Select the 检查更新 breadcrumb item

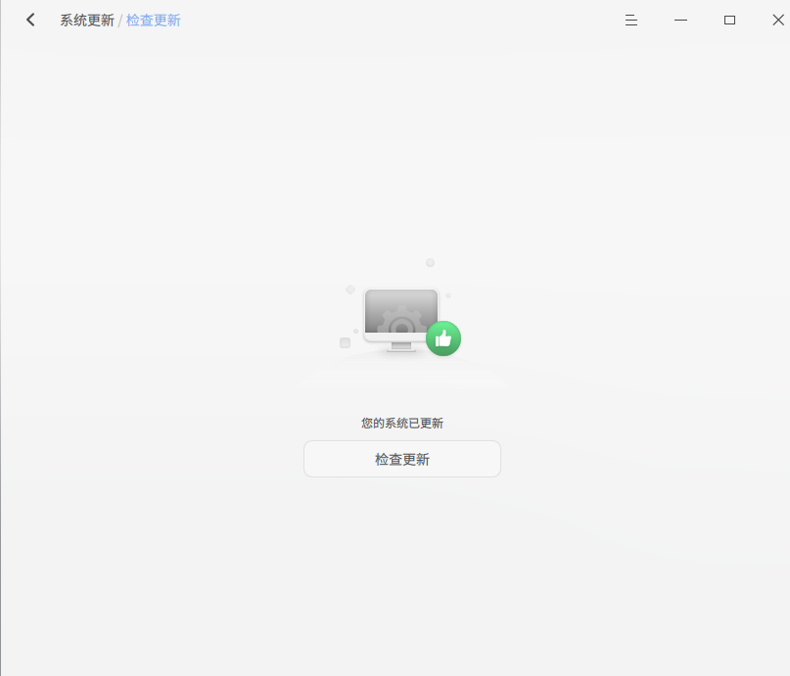tap(153, 21)
